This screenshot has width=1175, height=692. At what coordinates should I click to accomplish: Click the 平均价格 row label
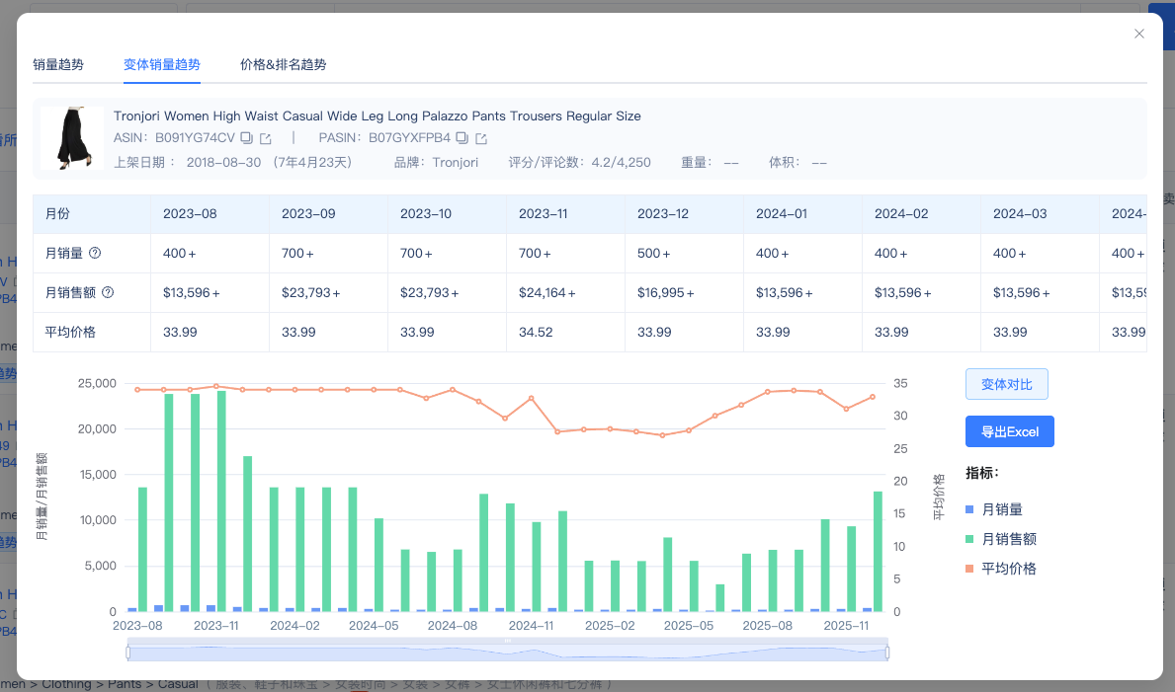(70, 333)
